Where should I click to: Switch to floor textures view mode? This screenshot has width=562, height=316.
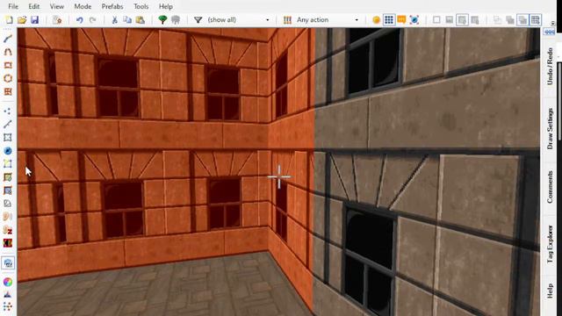click(x=462, y=20)
